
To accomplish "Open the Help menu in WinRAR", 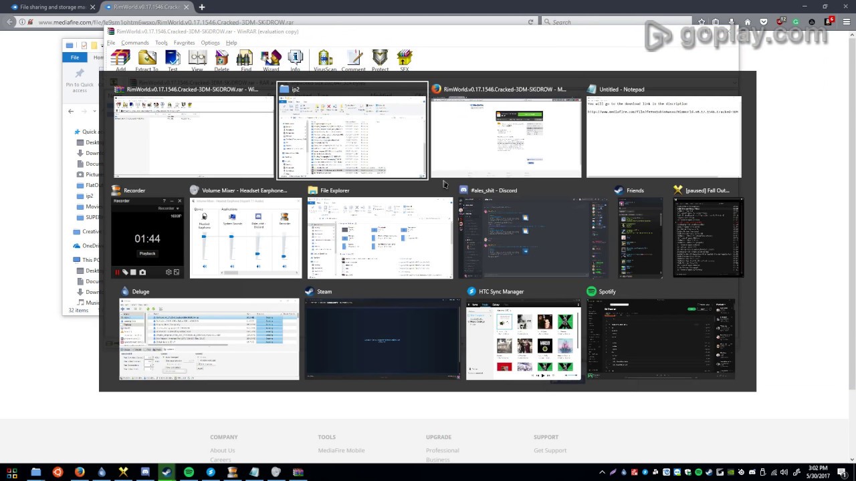I will click(231, 43).
